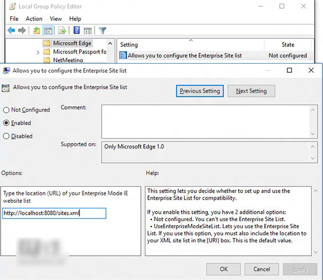Image resolution: width=323 pixels, height=280 pixels.
Task: Select the Not Configured radio button
Action: tap(6, 110)
